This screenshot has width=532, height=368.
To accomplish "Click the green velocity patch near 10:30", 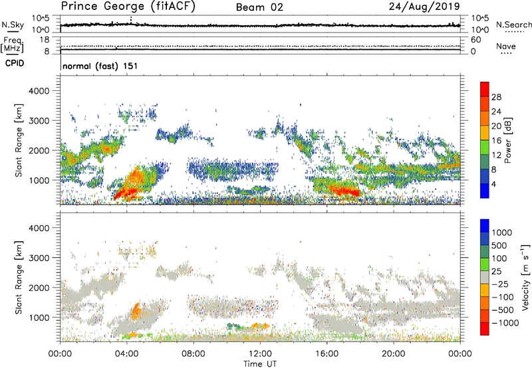I will click(233, 327).
